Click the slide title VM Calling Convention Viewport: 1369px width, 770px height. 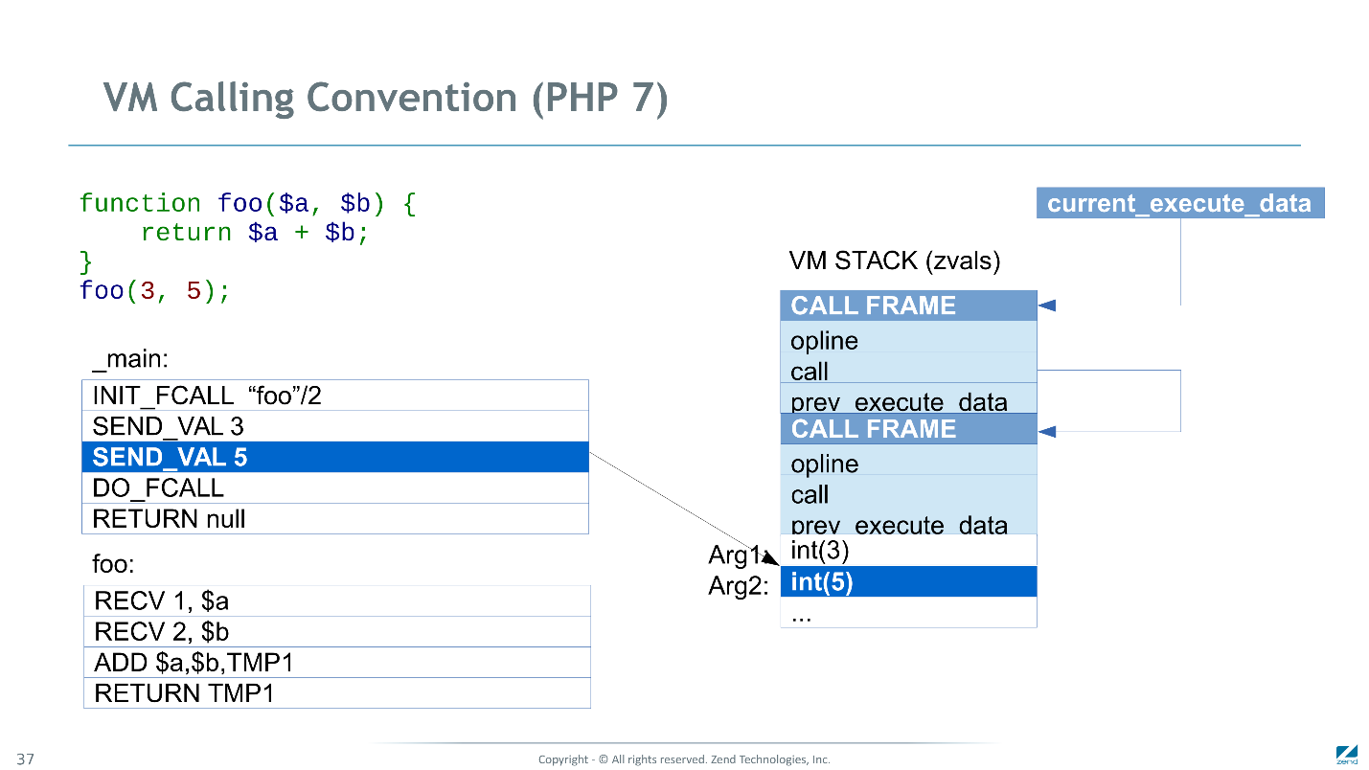tap(385, 99)
